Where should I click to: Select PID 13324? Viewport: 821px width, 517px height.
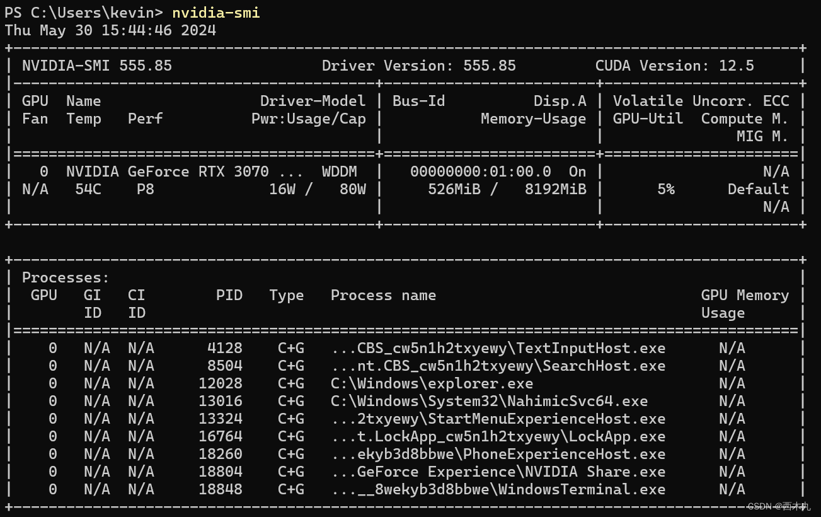[x=220, y=419]
